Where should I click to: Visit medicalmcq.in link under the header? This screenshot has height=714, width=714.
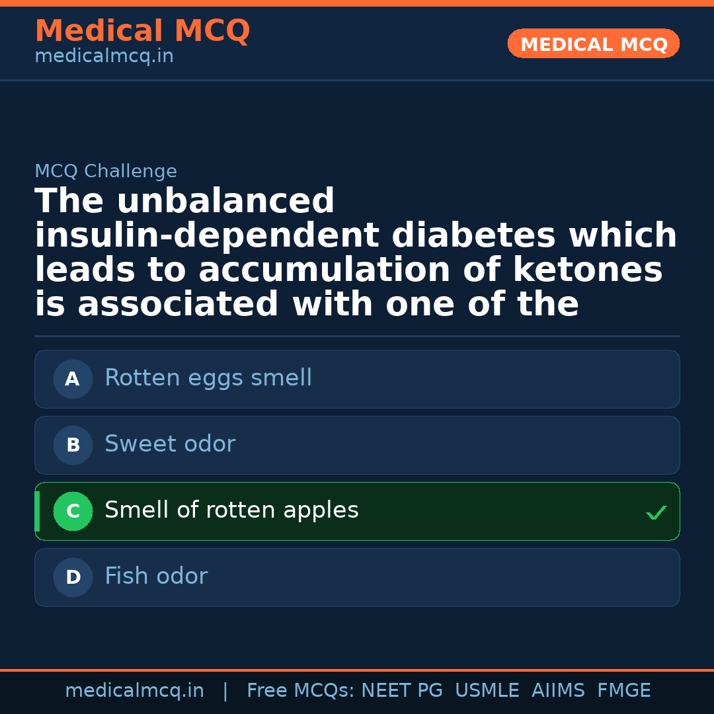104,57
